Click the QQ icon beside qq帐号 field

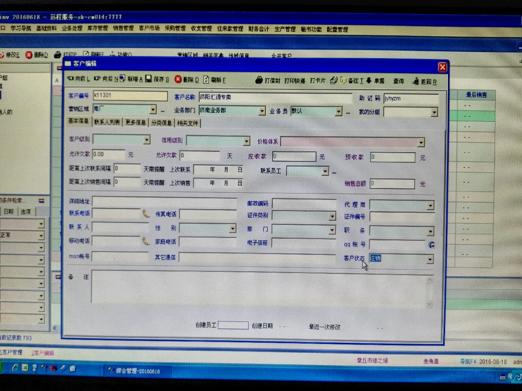[x=431, y=245]
